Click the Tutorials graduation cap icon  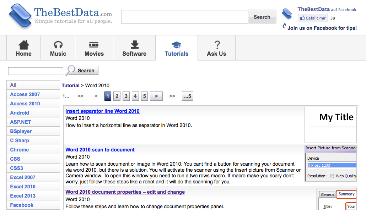pyautogui.click(x=177, y=45)
